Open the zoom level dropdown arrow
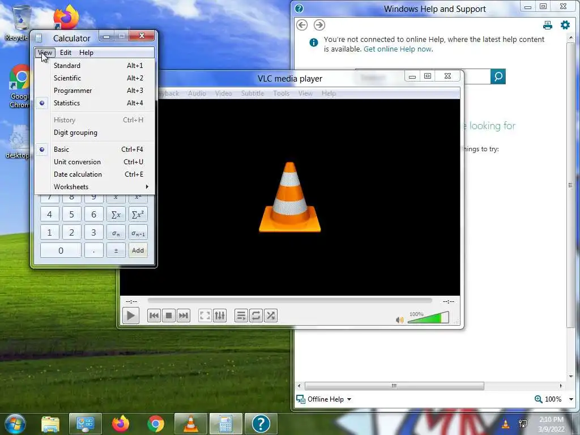 (571, 399)
